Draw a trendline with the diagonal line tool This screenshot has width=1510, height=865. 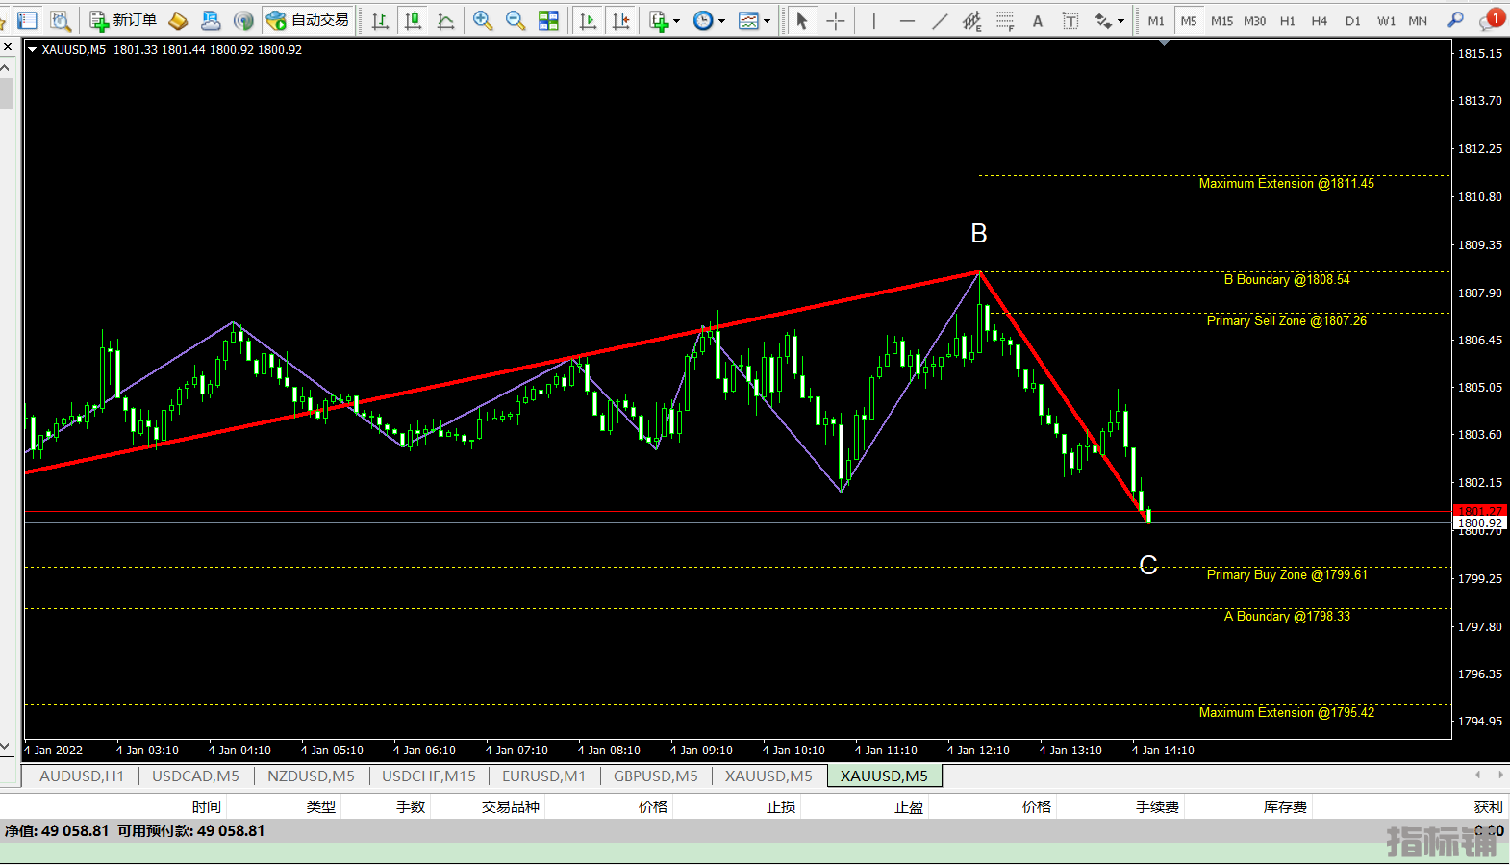tap(940, 20)
